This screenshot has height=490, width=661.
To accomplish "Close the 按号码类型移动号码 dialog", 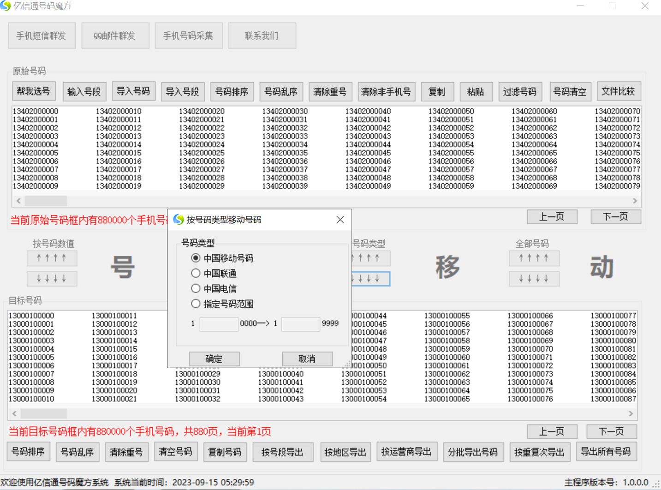I will 340,220.
